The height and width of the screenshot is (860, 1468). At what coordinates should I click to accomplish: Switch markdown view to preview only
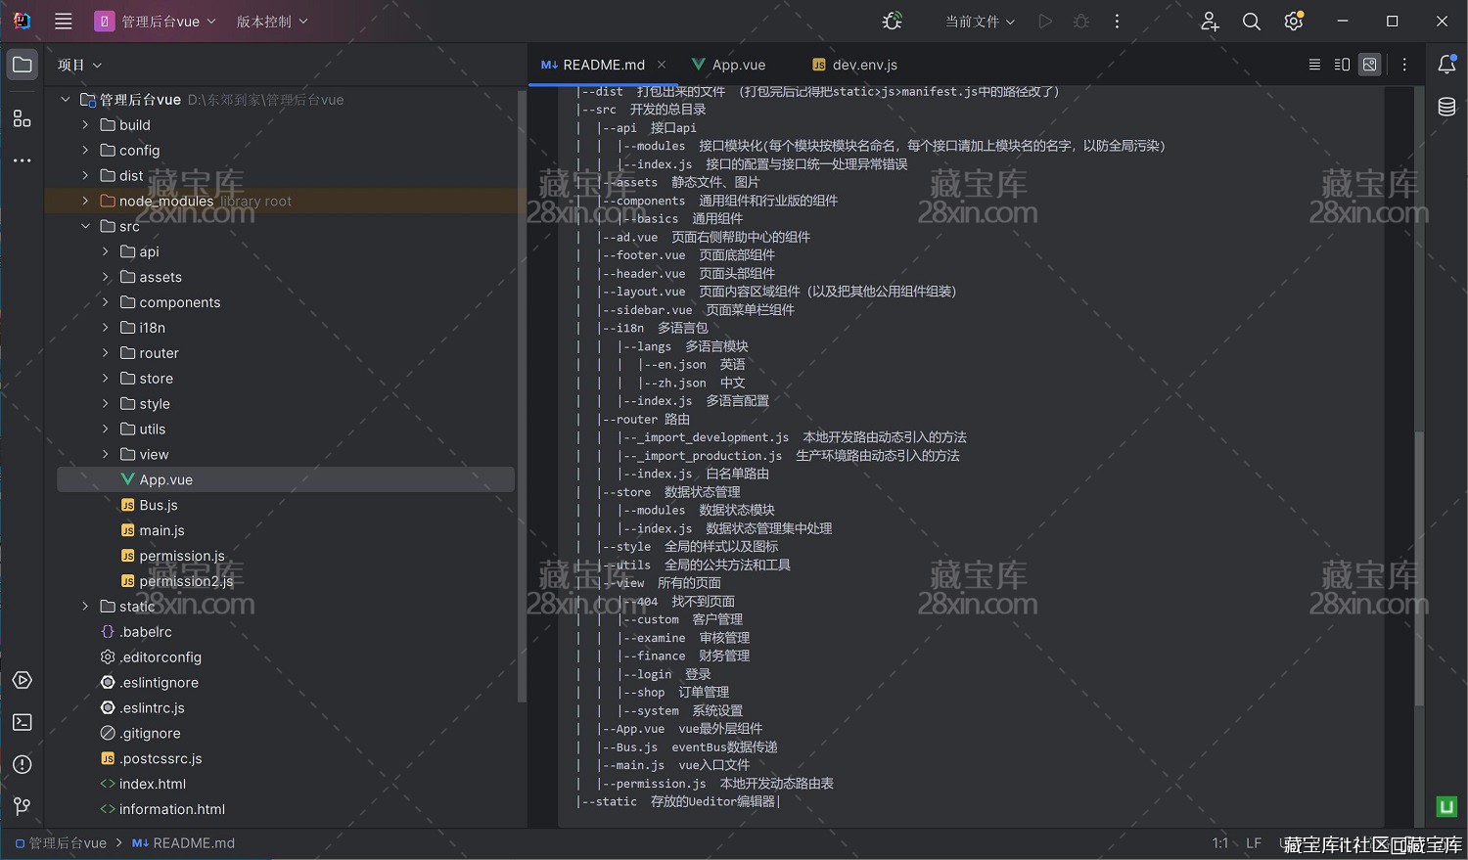1370,65
